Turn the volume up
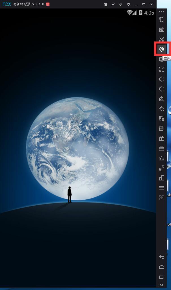The height and width of the screenshot is (290, 171). (x=162, y=79)
